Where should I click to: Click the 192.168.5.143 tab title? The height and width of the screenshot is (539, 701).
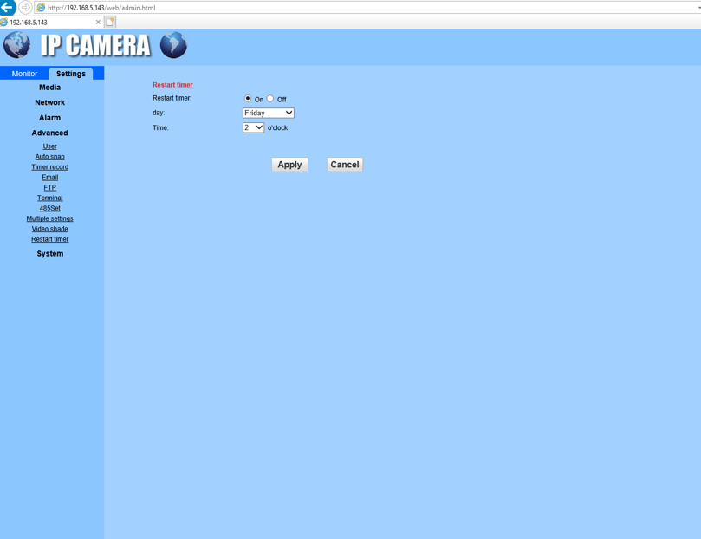(x=29, y=22)
